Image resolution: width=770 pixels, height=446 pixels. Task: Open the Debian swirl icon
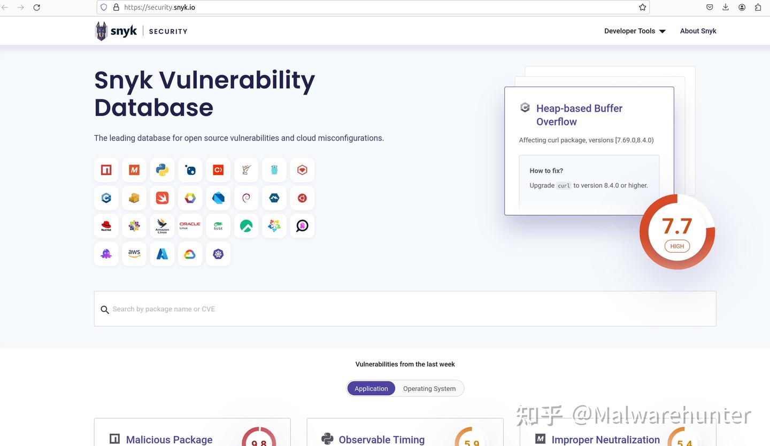[x=246, y=198]
